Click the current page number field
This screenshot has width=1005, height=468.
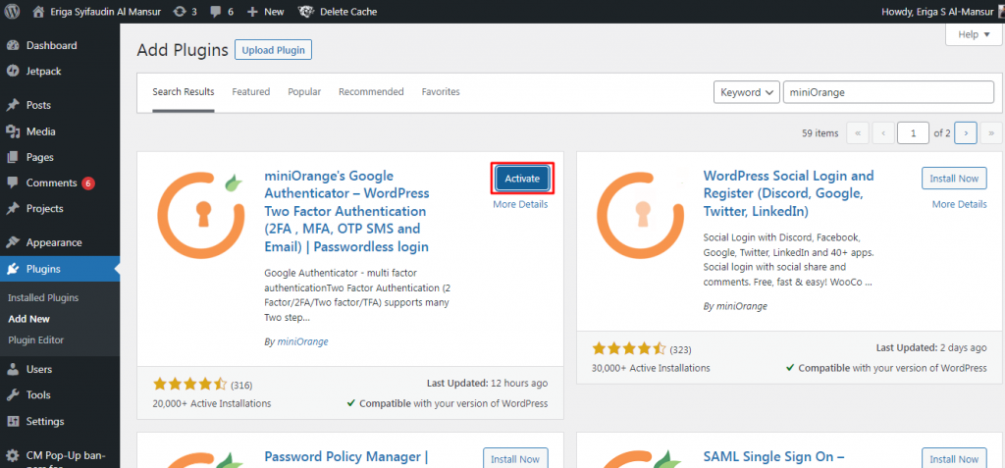tap(914, 133)
